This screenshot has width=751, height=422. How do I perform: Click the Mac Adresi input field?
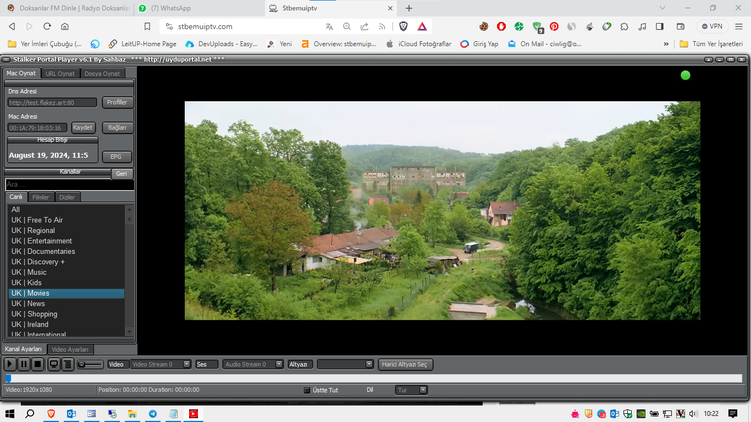pyautogui.click(x=37, y=128)
